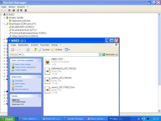The height and width of the screenshot is (121, 161).
Task: Click Geräte-Manager scrollbar up arrow
Action: click(x=159, y=15)
